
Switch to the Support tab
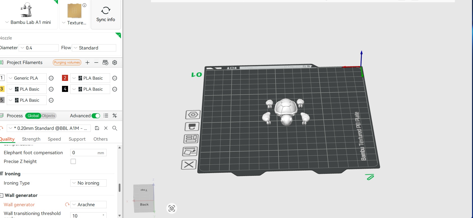pyautogui.click(x=77, y=139)
